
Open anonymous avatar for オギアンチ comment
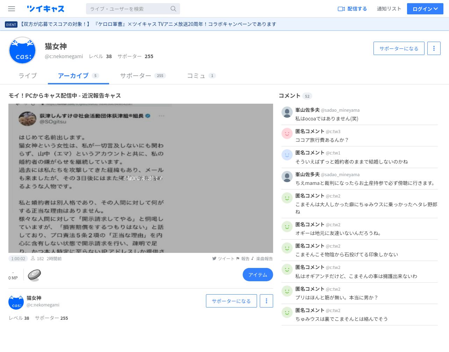(287, 269)
